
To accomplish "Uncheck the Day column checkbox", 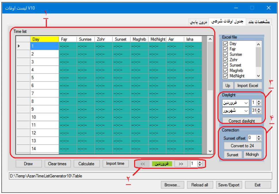I will pyautogui.click(x=226, y=44).
